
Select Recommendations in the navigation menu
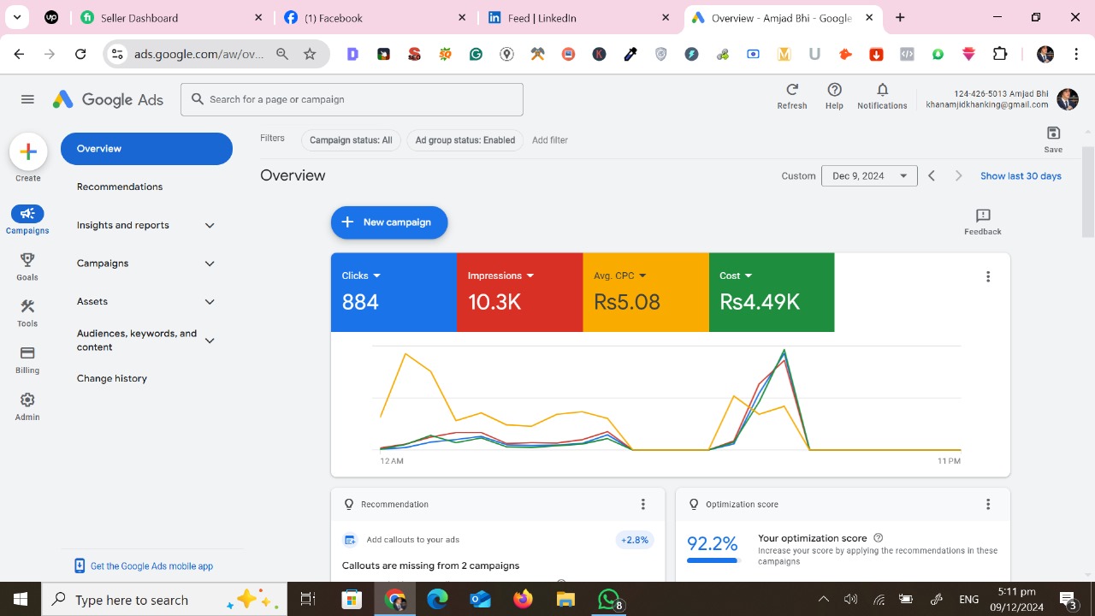pos(120,187)
